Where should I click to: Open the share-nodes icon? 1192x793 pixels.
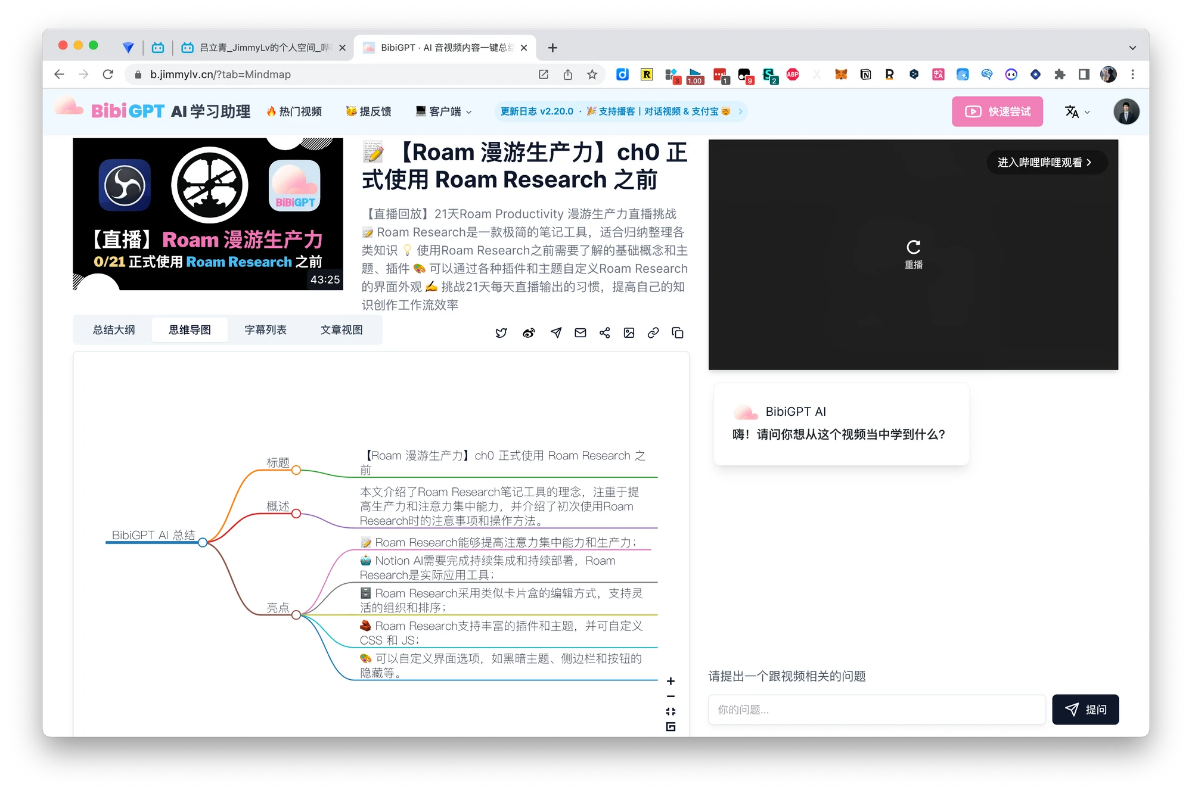point(605,333)
